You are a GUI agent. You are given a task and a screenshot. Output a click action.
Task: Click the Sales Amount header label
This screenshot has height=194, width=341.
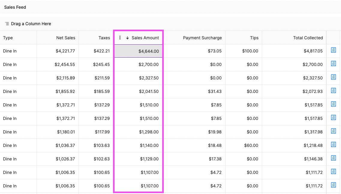point(145,38)
